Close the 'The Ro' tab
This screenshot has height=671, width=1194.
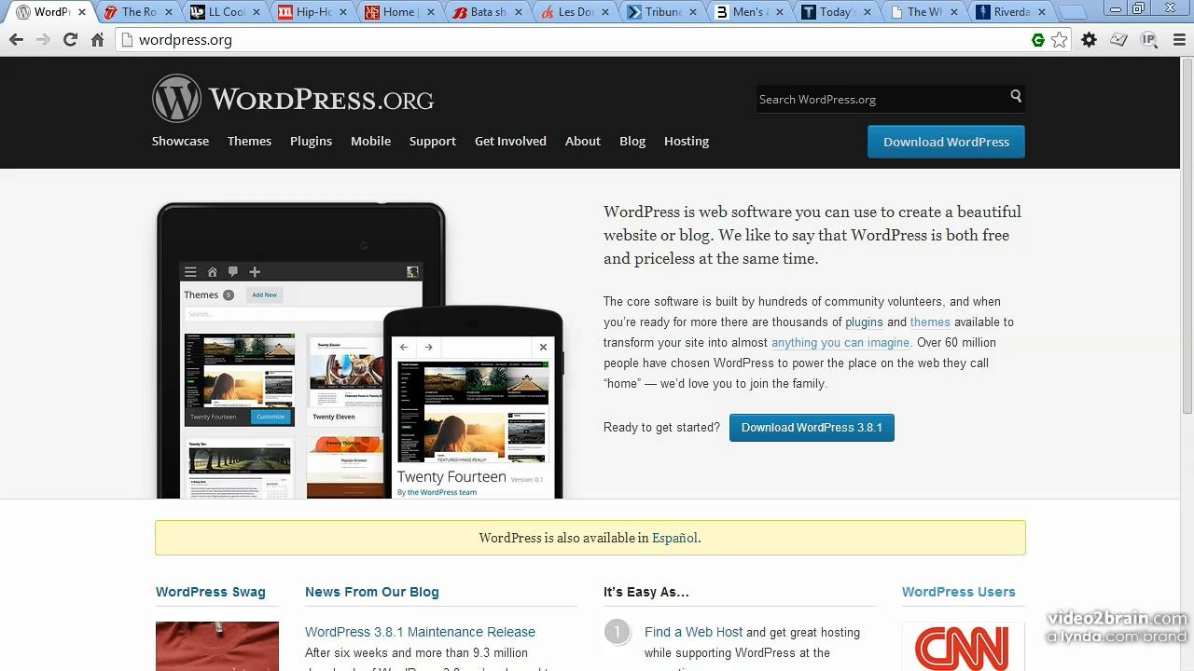(x=170, y=12)
